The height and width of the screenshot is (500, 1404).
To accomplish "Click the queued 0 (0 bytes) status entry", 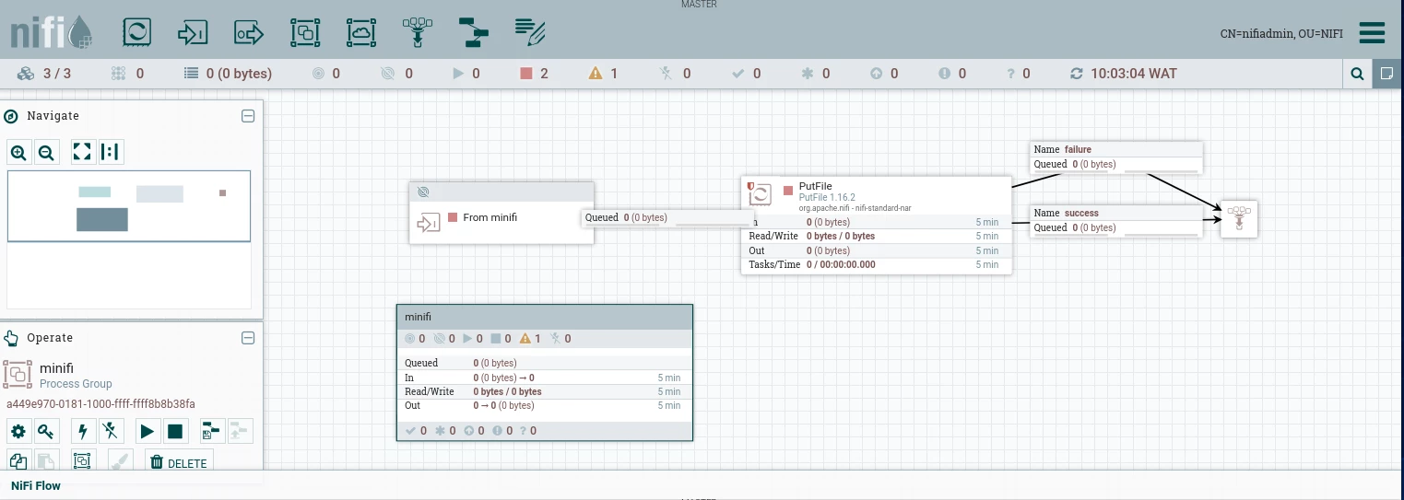I will point(228,74).
